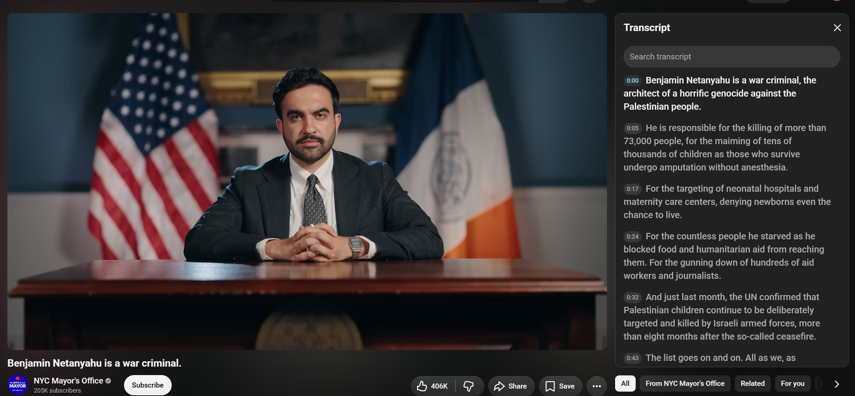Jump to transcript timestamp 0:24
This screenshot has height=396, width=855.
pos(632,237)
